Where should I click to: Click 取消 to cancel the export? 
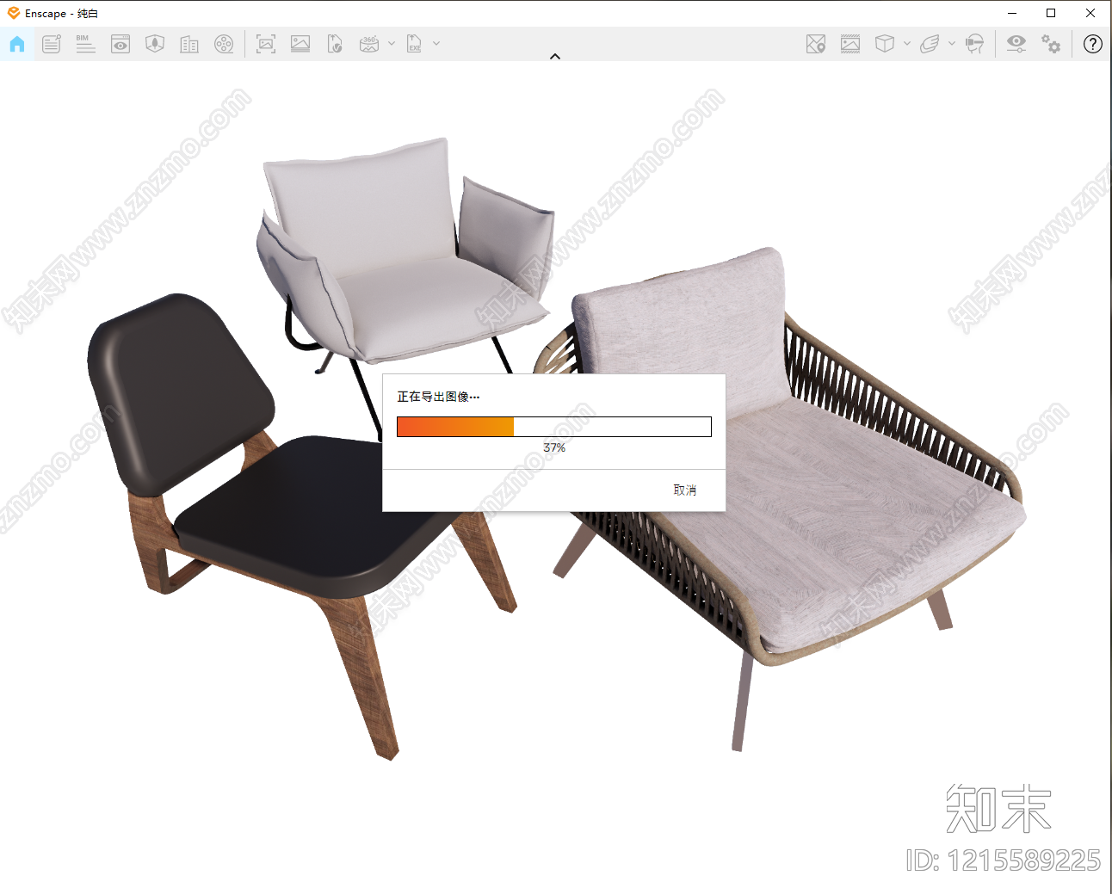(x=685, y=490)
